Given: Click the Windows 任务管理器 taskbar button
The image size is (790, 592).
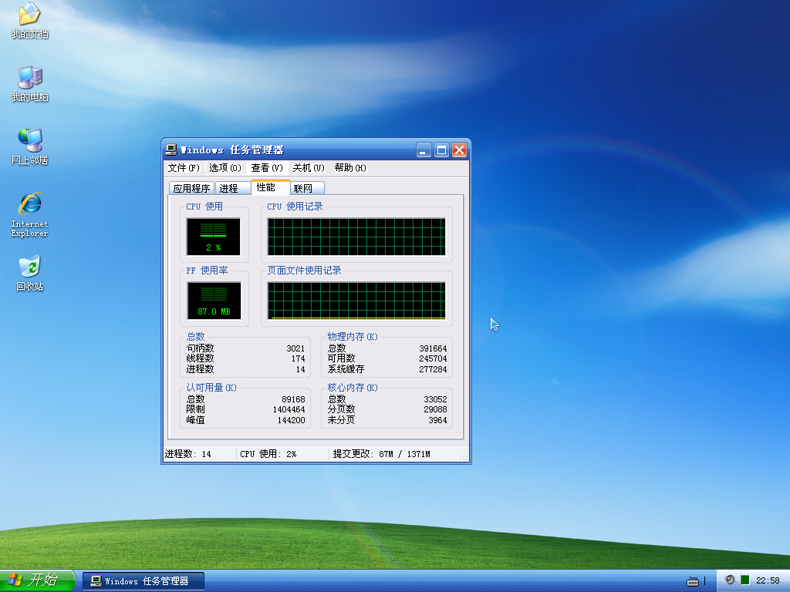Looking at the screenshot, I should [143, 581].
